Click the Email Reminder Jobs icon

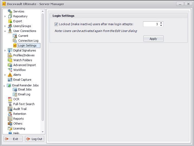9,85
